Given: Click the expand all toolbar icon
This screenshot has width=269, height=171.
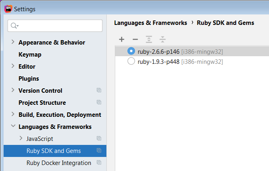Looking at the screenshot, I should pyautogui.click(x=149, y=39).
